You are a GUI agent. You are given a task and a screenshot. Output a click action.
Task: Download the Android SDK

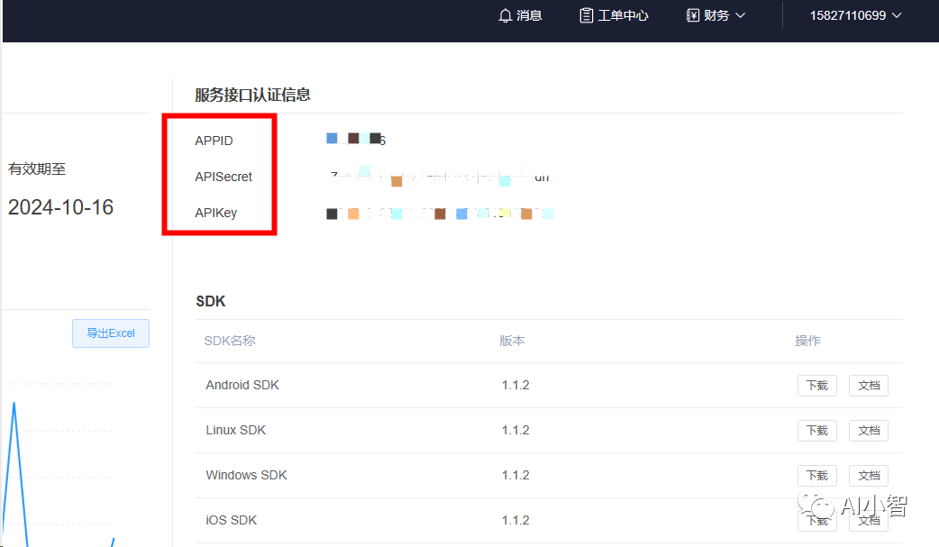pos(816,385)
